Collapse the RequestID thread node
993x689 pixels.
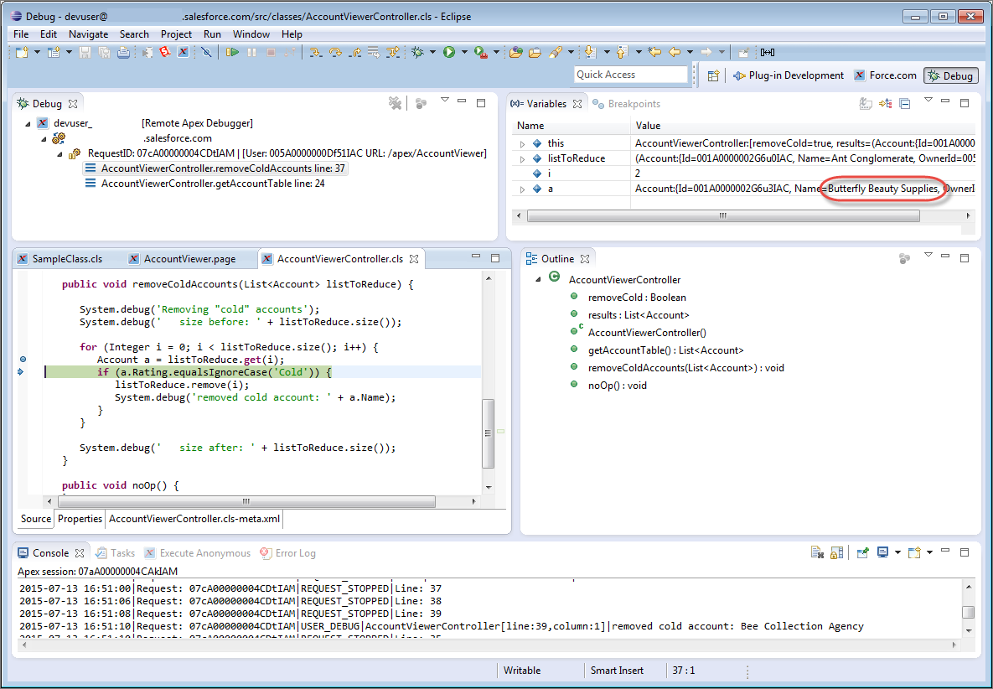point(60,154)
